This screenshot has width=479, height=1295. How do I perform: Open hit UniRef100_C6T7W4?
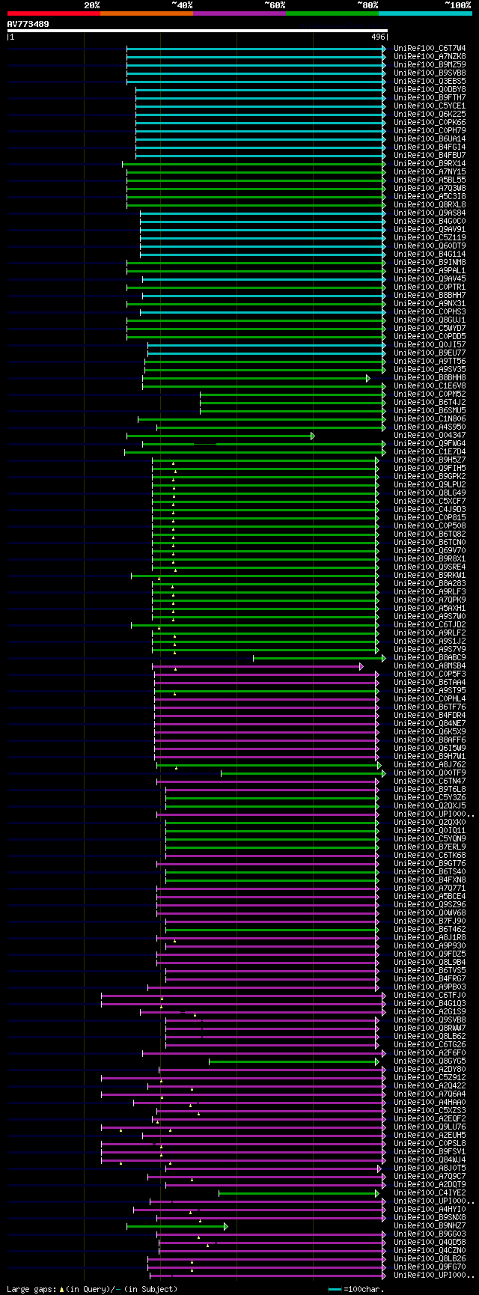point(430,49)
